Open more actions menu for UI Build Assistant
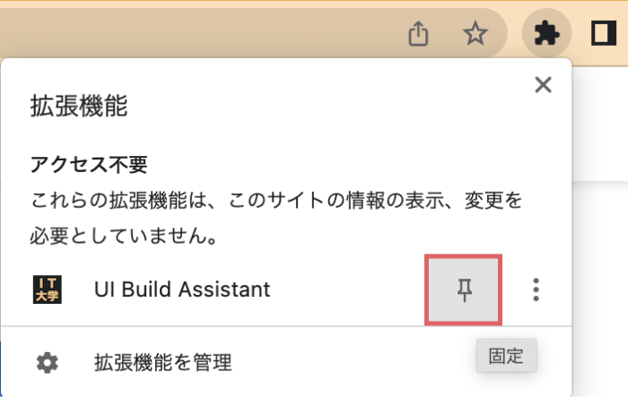Image resolution: width=628 pixels, height=397 pixels. (536, 289)
